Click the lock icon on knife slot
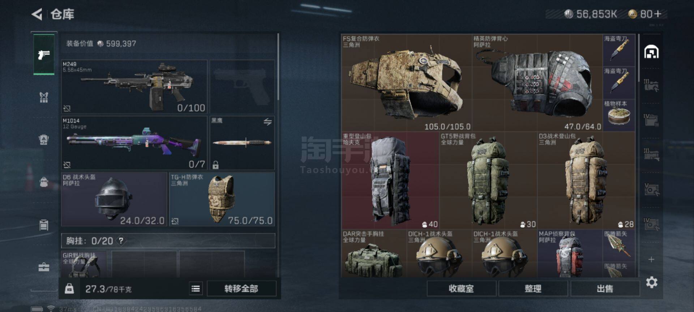 click(x=215, y=165)
